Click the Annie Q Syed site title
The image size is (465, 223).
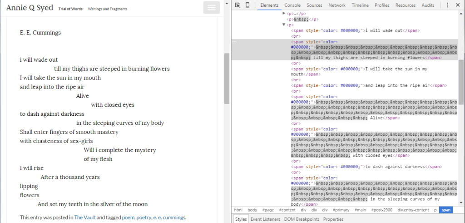coord(30,7)
